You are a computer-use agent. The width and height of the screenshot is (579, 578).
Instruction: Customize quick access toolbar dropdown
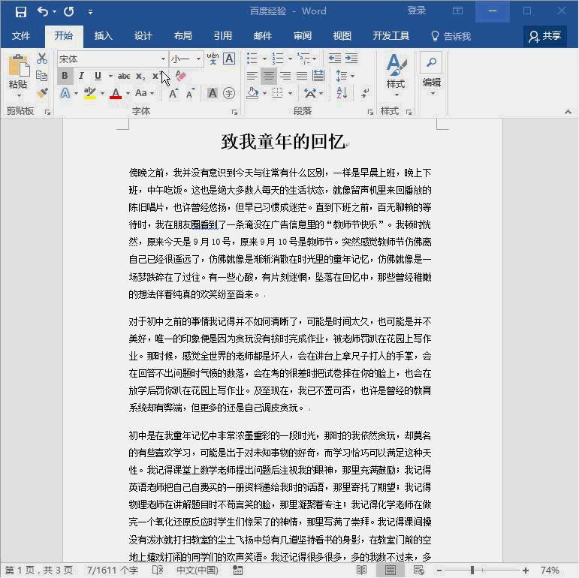point(90,12)
